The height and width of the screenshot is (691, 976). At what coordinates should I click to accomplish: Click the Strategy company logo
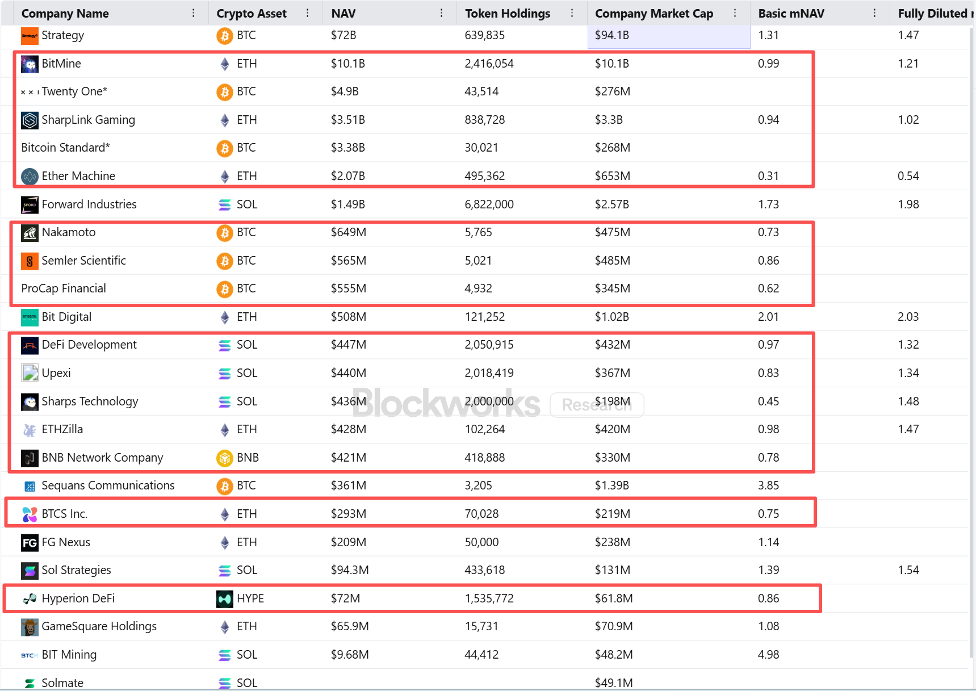[30, 36]
